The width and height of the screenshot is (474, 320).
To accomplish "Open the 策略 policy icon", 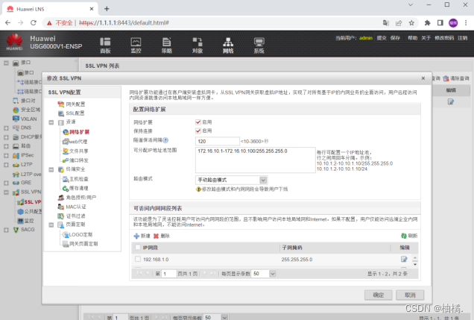I will (x=166, y=46).
